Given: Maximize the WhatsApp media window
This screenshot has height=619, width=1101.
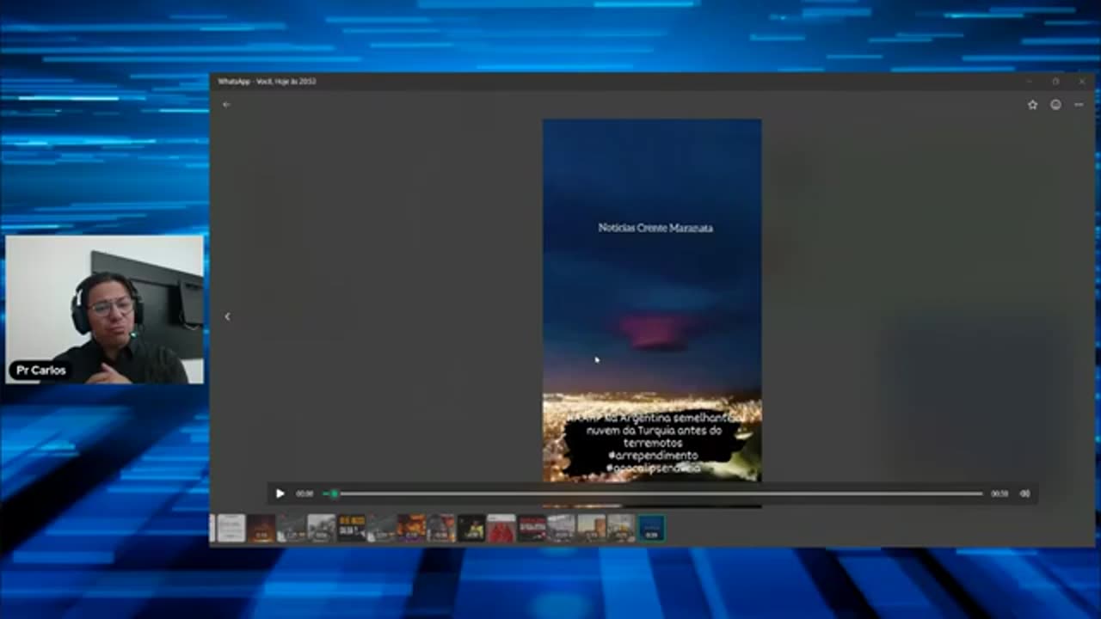Looking at the screenshot, I should (1055, 81).
